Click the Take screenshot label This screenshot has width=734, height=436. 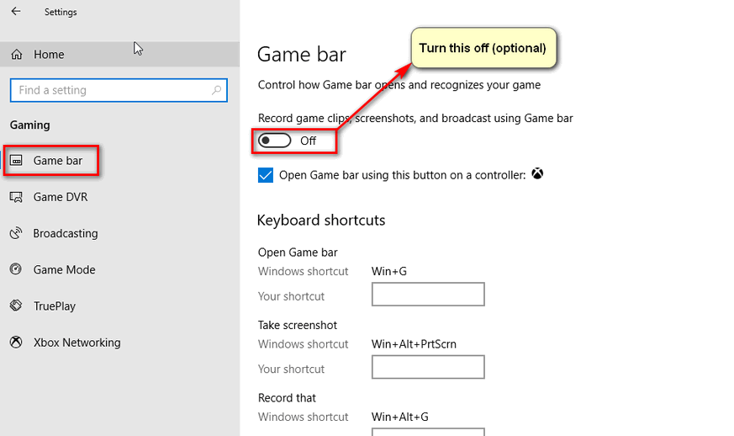coord(298,325)
